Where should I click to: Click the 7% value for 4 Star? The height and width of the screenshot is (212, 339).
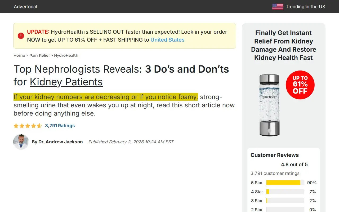click(x=313, y=192)
